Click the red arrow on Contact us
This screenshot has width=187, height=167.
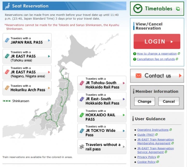[x=180, y=76]
